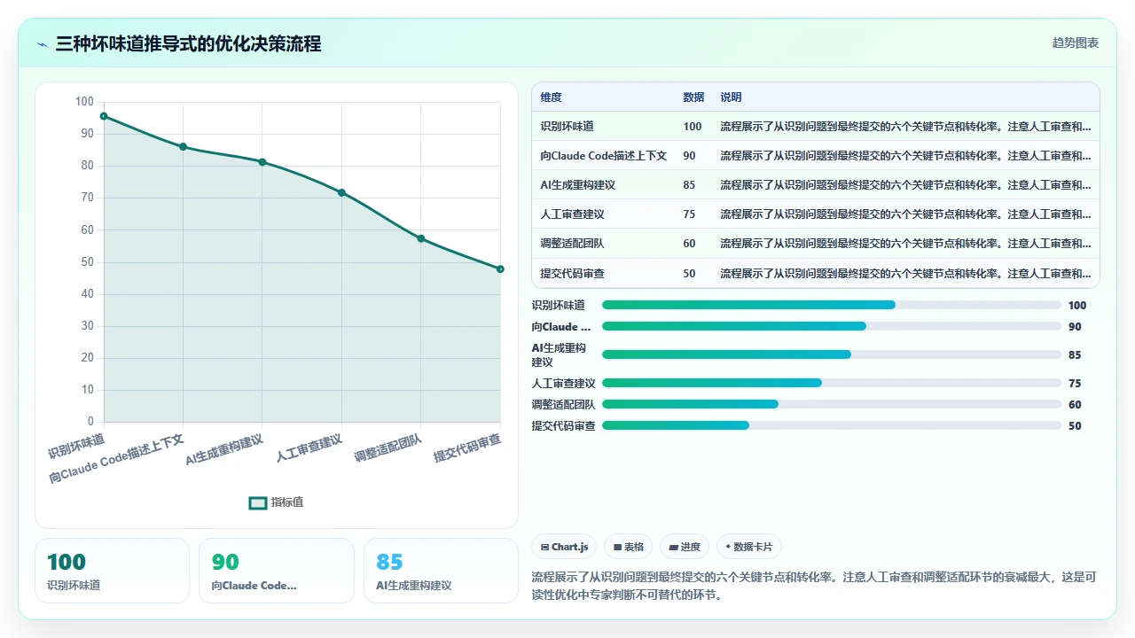Screen dimensions: 1135x638
Task: Select the 数据卡片 tag chip
Action: 749,547
